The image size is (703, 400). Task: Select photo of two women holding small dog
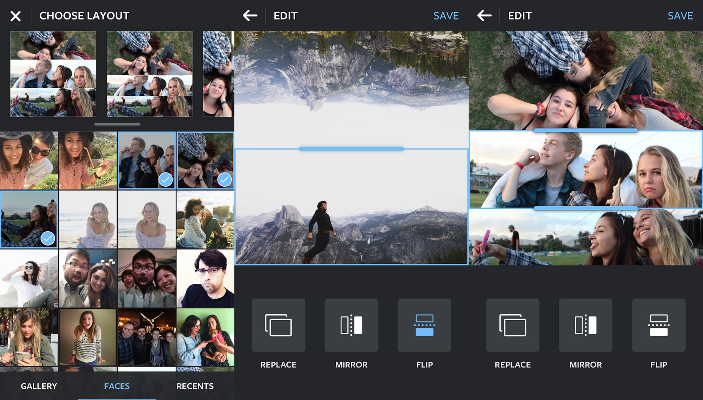coord(205,337)
